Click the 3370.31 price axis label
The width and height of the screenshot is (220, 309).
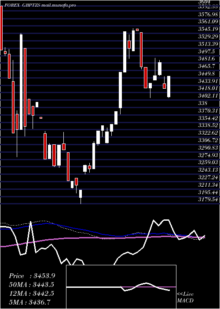[x=208, y=111]
